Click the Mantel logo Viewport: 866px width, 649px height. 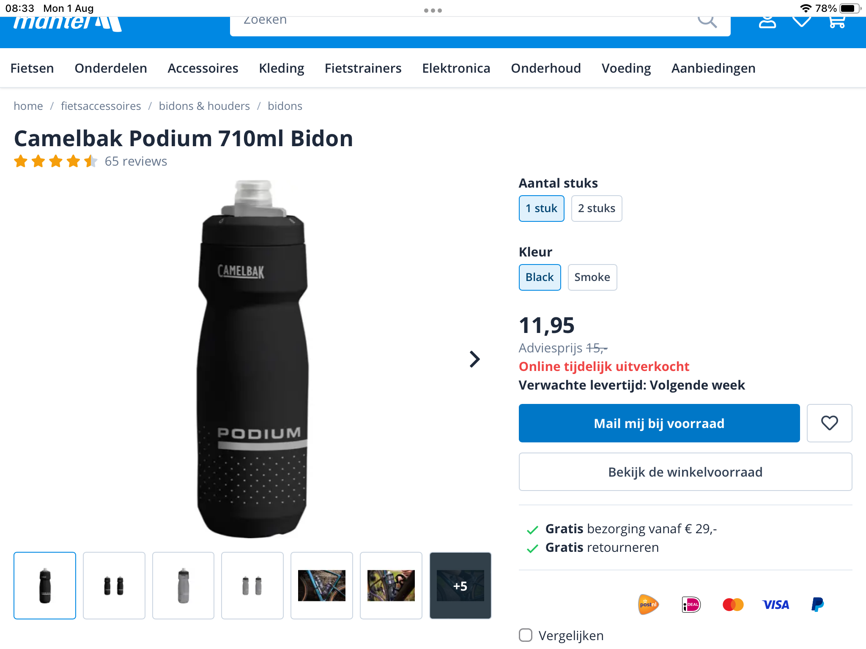click(x=68, y=24)
